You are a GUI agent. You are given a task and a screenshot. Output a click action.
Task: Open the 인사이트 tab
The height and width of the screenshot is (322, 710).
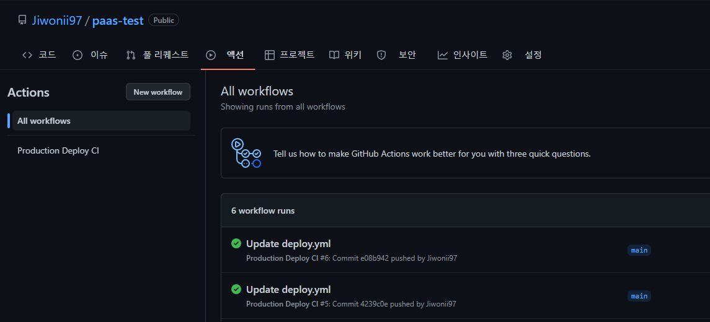click(471, 55)
